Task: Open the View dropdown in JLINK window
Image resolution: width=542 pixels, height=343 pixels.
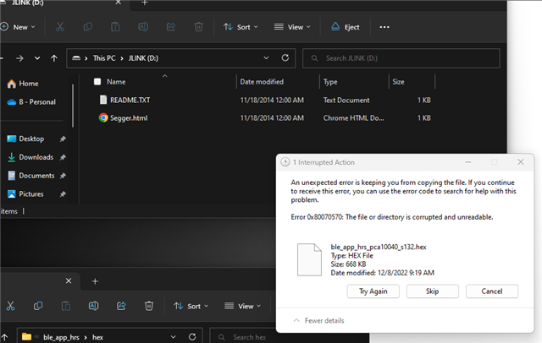Action: pyautogui.click(x=290, y=27)
